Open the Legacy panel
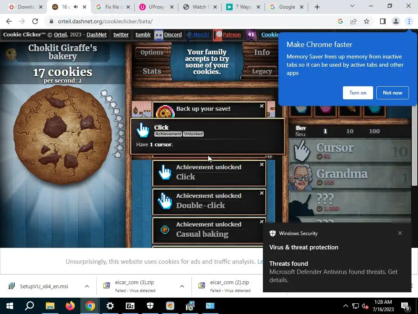Screen dimensions: 418x314 [x=262, y=71]
